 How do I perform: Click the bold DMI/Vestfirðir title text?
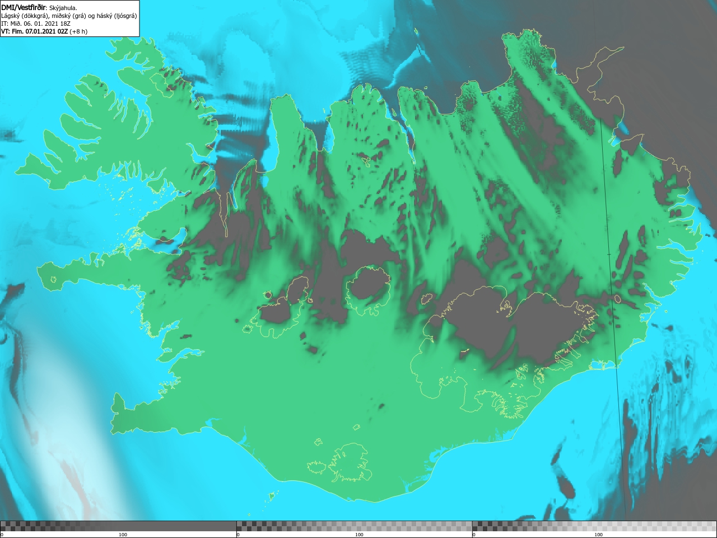pyautogui.click(x=23, y=8)
